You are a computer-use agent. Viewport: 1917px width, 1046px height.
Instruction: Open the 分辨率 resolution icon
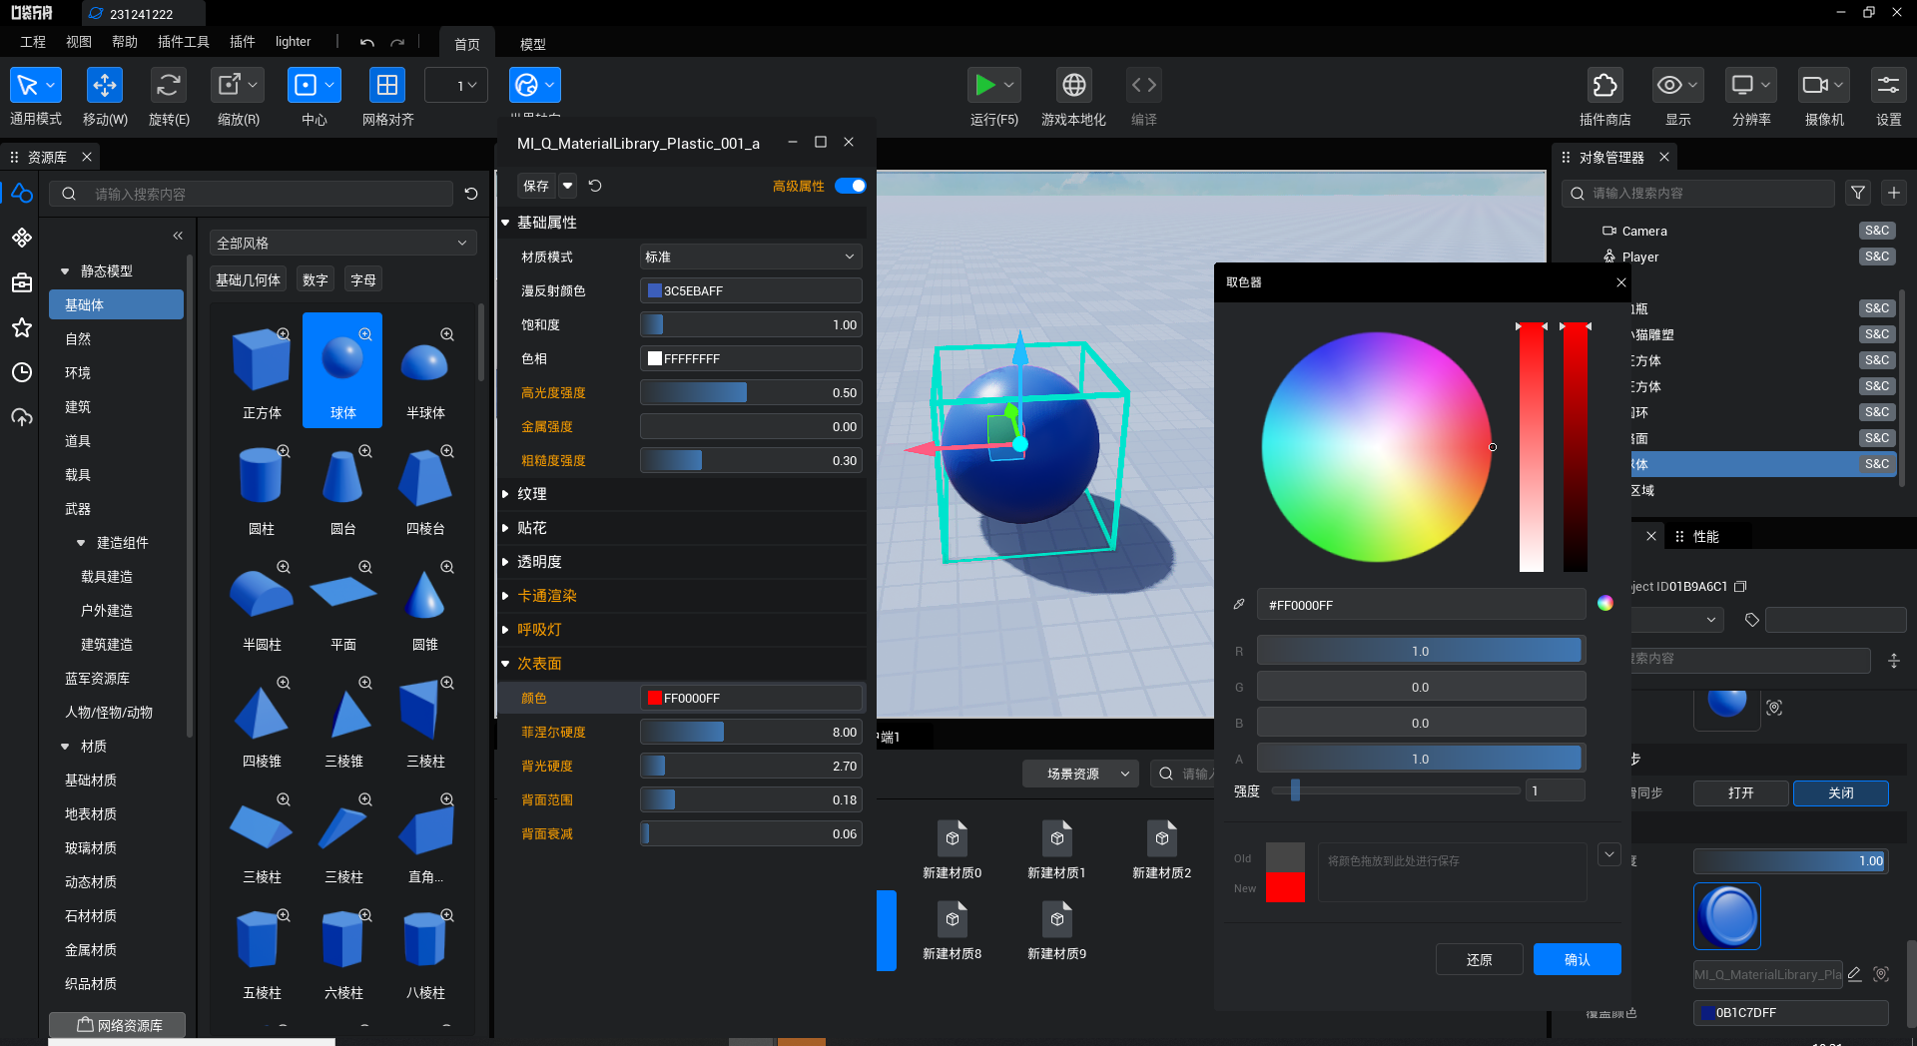pyautogui.click(x=1742, y=85)
